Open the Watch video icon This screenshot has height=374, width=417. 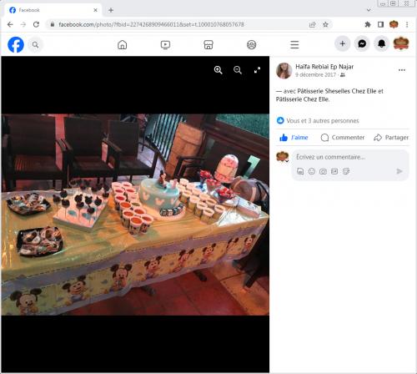tap(165, 44)
